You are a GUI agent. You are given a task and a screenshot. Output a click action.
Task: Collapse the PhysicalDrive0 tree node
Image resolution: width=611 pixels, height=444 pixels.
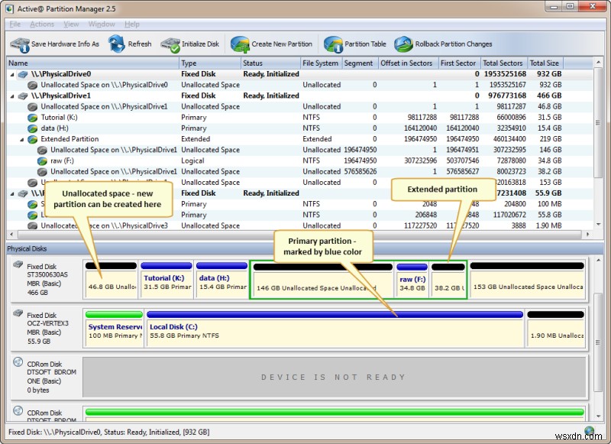[x=12, y=74]
